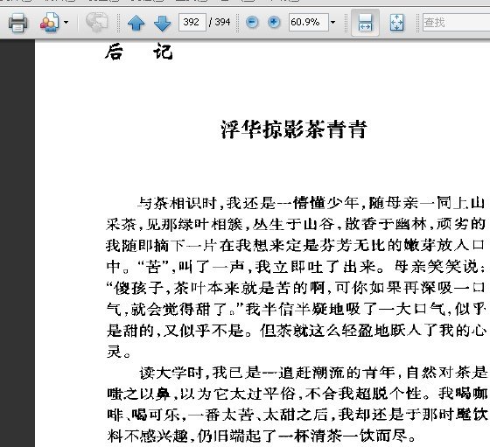
Task: Expand the collaborate dropdown arrow
Action: click(66, 23)
